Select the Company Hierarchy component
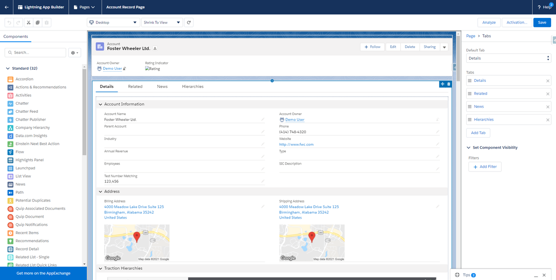556x280 pixels. [x=29, y=128]
